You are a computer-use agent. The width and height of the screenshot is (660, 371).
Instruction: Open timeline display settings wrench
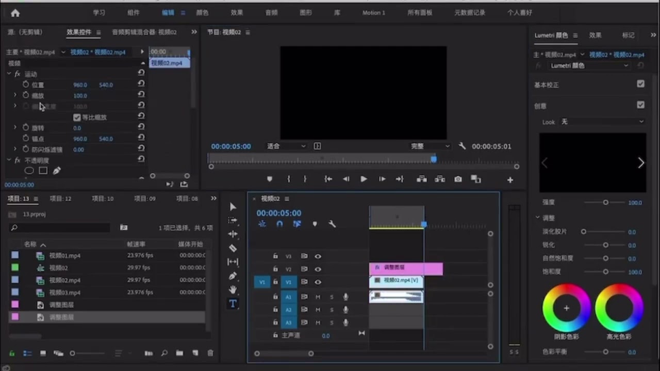332,224
